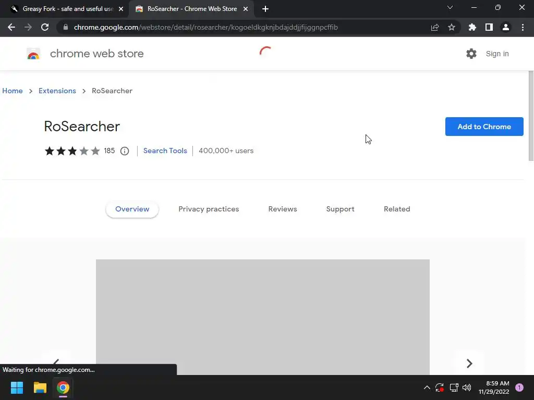Click the sync status tray icon
Screen dimensions: 534x400
[439, 387]
